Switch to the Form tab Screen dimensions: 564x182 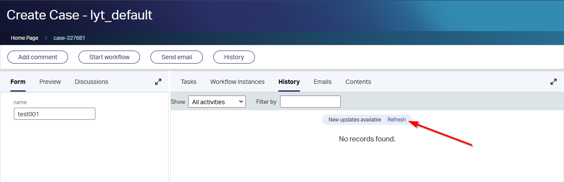tap(18, 82)
